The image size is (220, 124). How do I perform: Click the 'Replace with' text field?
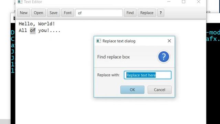pyautogui.click(x=147, y=75)
